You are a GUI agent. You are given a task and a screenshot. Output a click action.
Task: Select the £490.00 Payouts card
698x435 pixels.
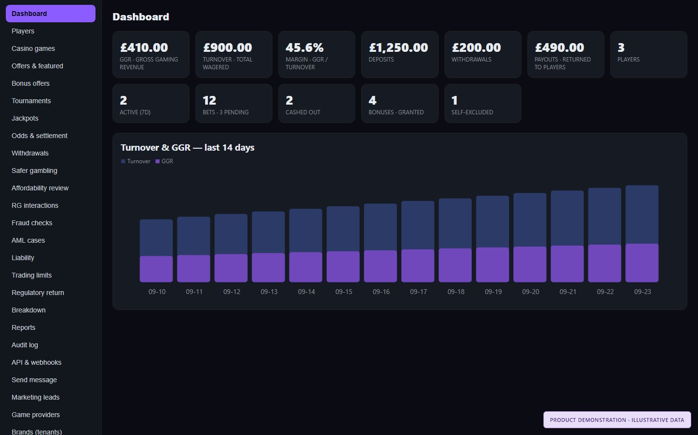pyautogui.click(x=566, y=55)
